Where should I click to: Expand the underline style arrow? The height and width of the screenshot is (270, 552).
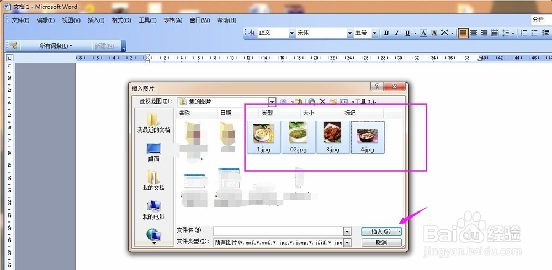[x=416, y=33]
